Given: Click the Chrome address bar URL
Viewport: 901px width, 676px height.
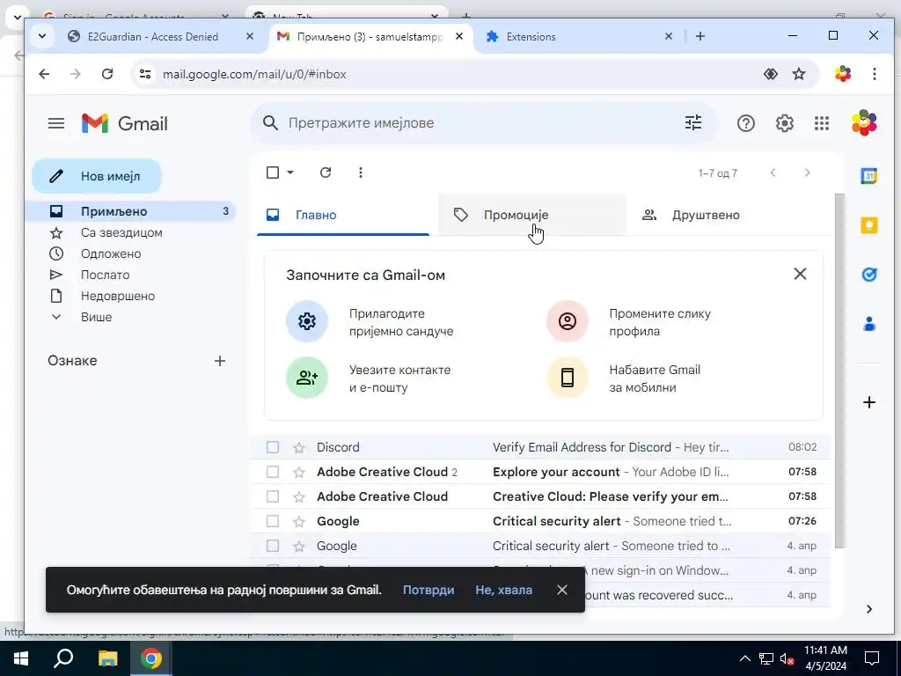Looking at the screenshot, I should tap(254, 74).
